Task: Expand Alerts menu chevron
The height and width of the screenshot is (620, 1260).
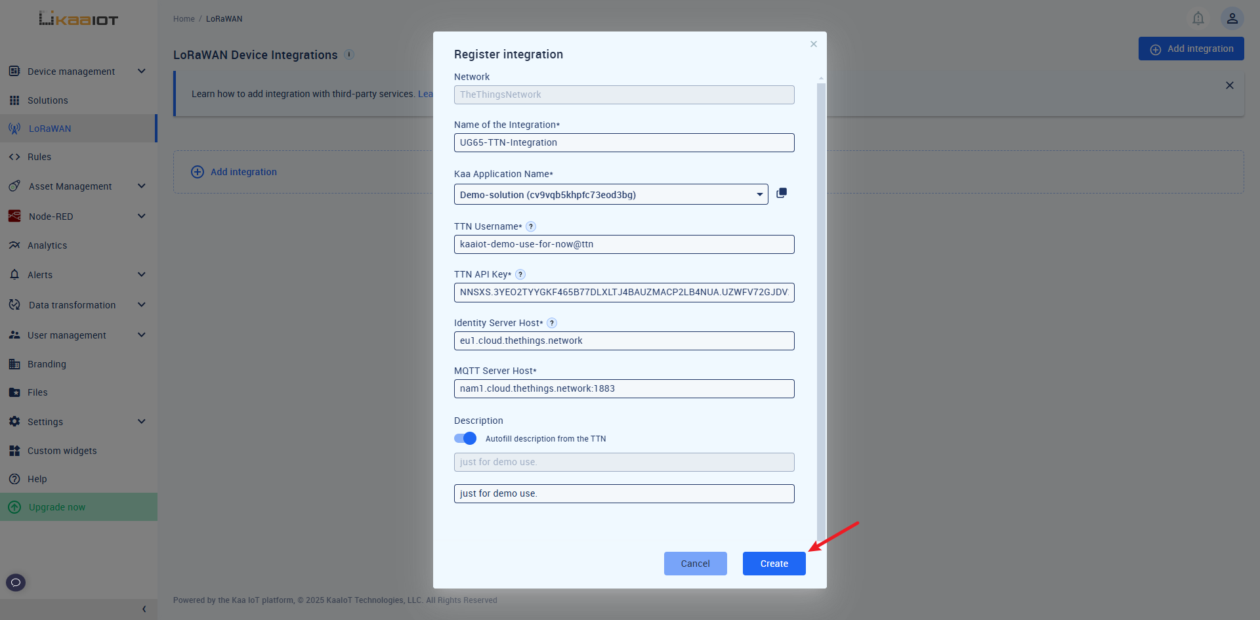Action: [x=141, y=274]
